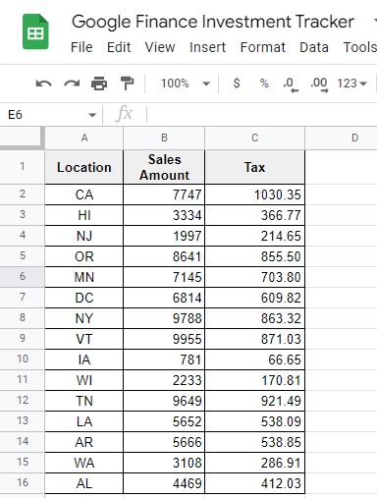Image resolution: width=377 pixels, height=498 pixels.
Task: Format as percent with % icon
Action: [264, 83]
